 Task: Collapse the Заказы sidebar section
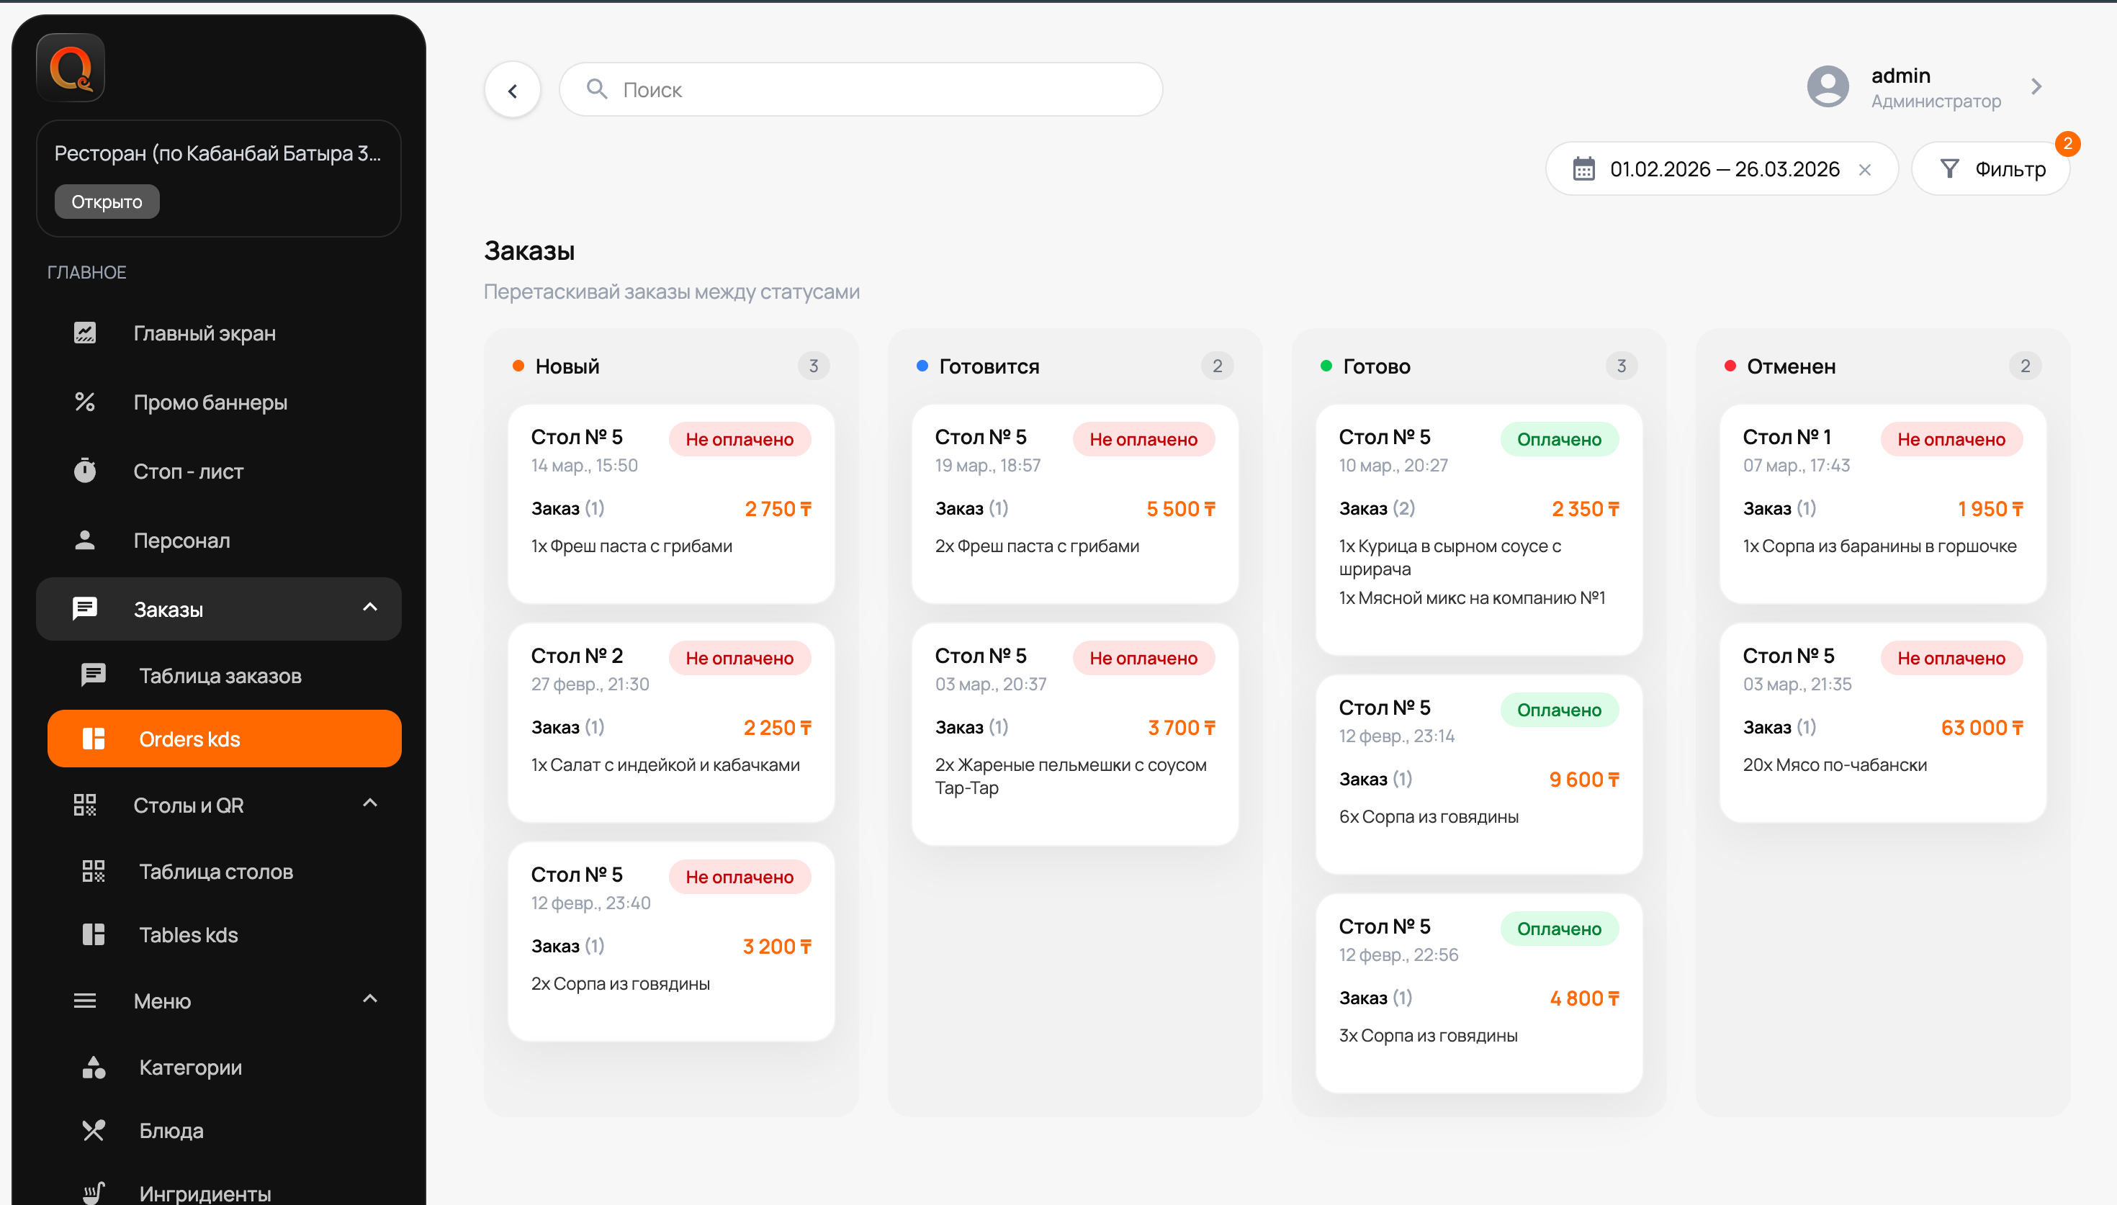click(370, 608)
